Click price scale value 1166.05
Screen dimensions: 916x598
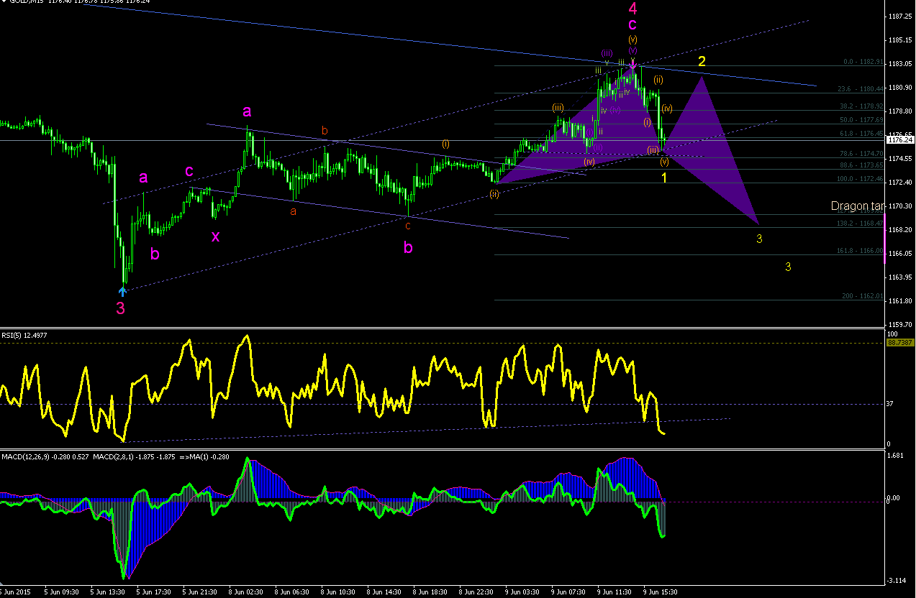click(902, 253)
